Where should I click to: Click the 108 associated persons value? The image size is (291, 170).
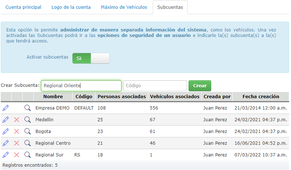coord(101,108)
